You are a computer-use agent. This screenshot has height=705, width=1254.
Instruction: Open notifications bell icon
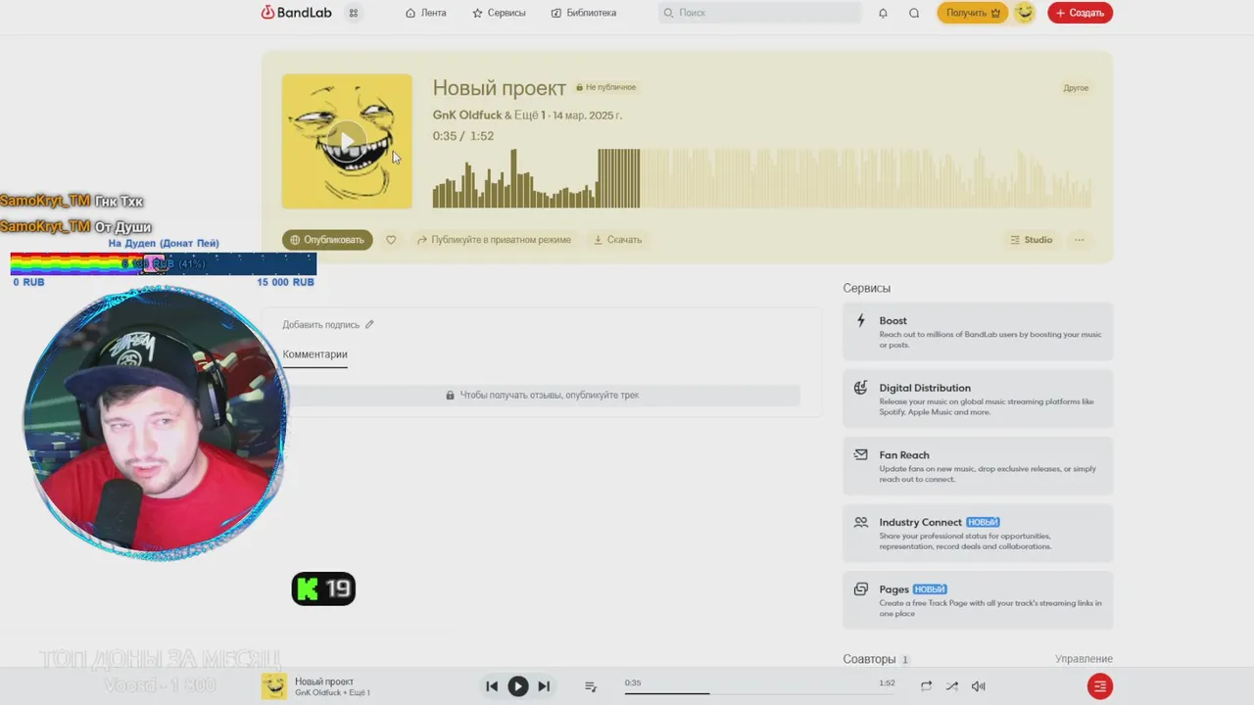coord(883,13)
